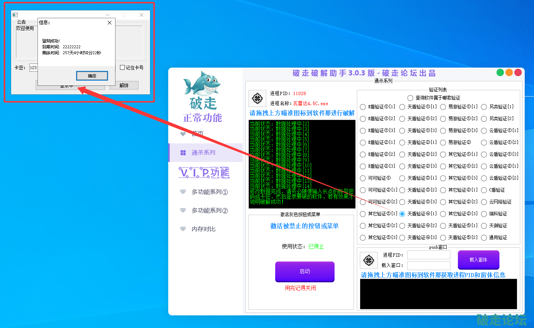Click the crosshair icon in the push窗口 panel

point(369,260)
